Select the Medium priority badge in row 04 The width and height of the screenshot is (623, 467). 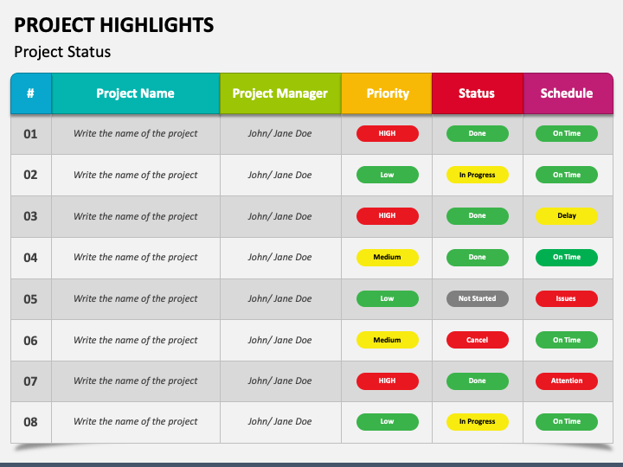pos(388,258)
